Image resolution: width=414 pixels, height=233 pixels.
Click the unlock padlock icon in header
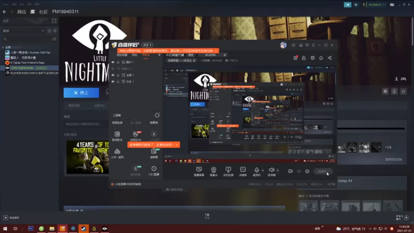(x=304, y=58)
